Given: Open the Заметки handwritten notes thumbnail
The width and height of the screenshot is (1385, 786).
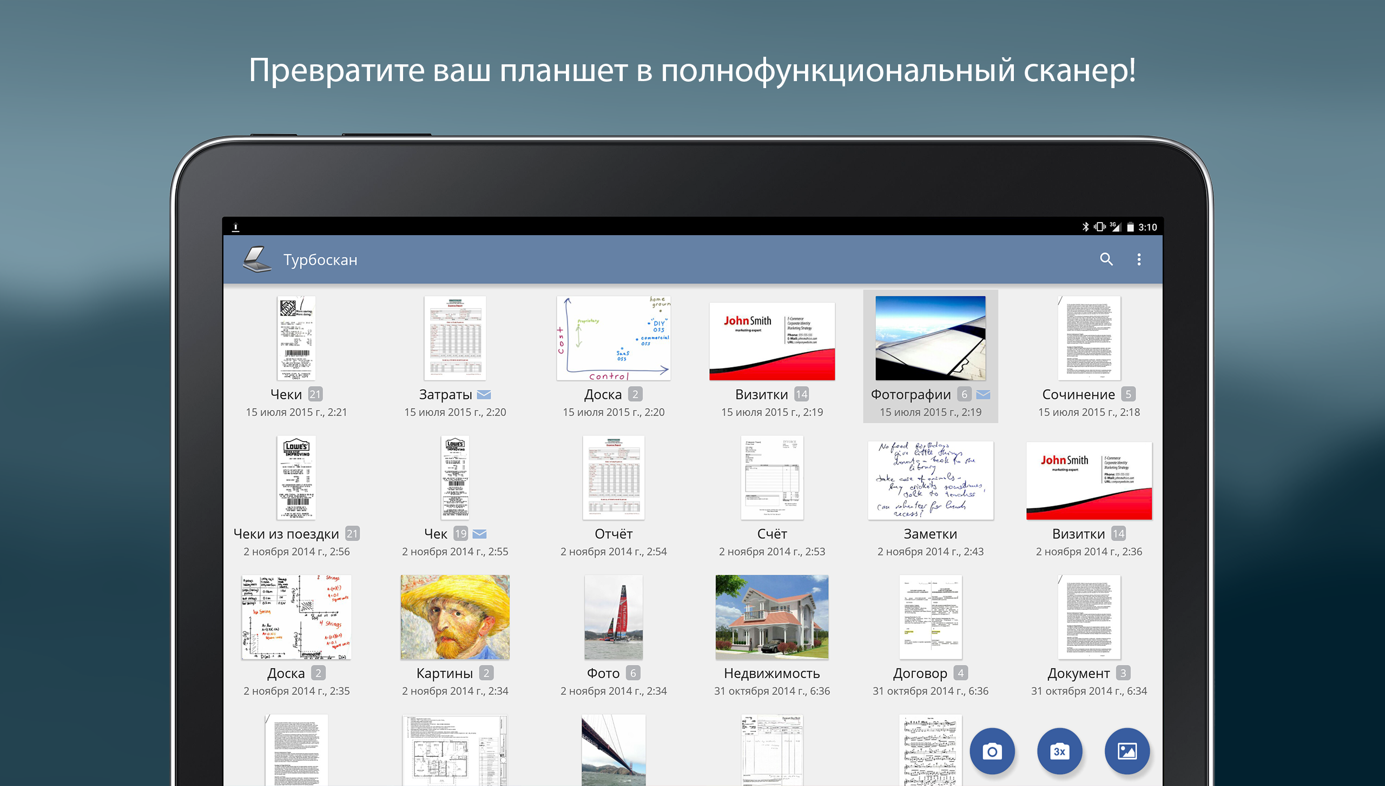Looking at the screenshot, I should pos(931,481).
